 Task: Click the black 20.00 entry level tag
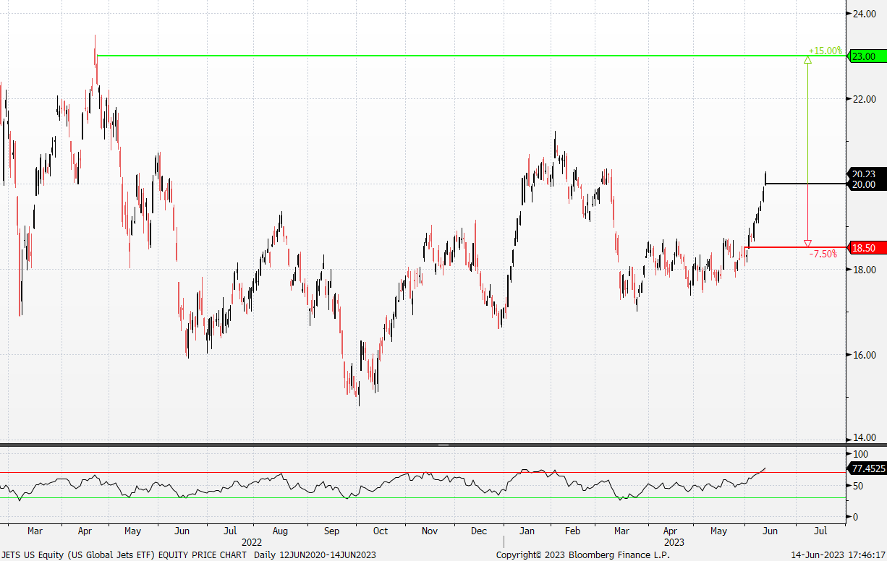point(866,184)
